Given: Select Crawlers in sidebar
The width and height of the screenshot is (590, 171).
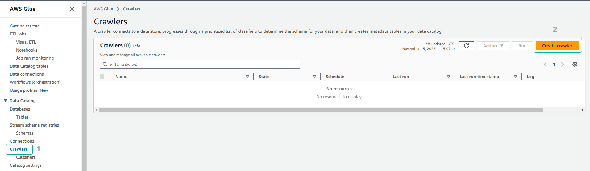Looking at the screenshot, I should pos(19,149).
